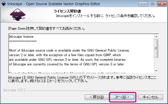
Task: Click the line 'of Inkscape are currently covered'
Action: coord(67,64)
